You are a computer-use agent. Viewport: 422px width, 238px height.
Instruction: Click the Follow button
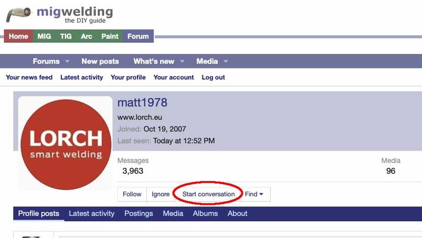click(x=132, y=194)
